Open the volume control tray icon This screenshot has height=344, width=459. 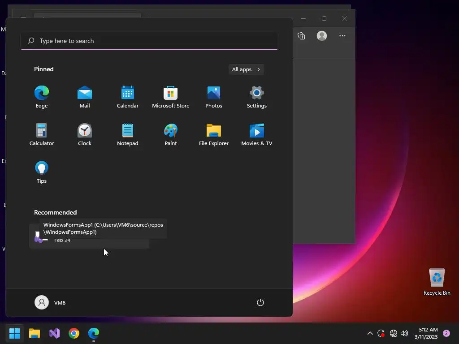coord(404,333)
